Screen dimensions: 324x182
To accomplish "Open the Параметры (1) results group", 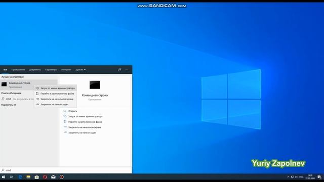I will tap(9, 105).
